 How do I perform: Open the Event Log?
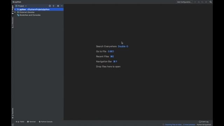click(x=204, y=122)
